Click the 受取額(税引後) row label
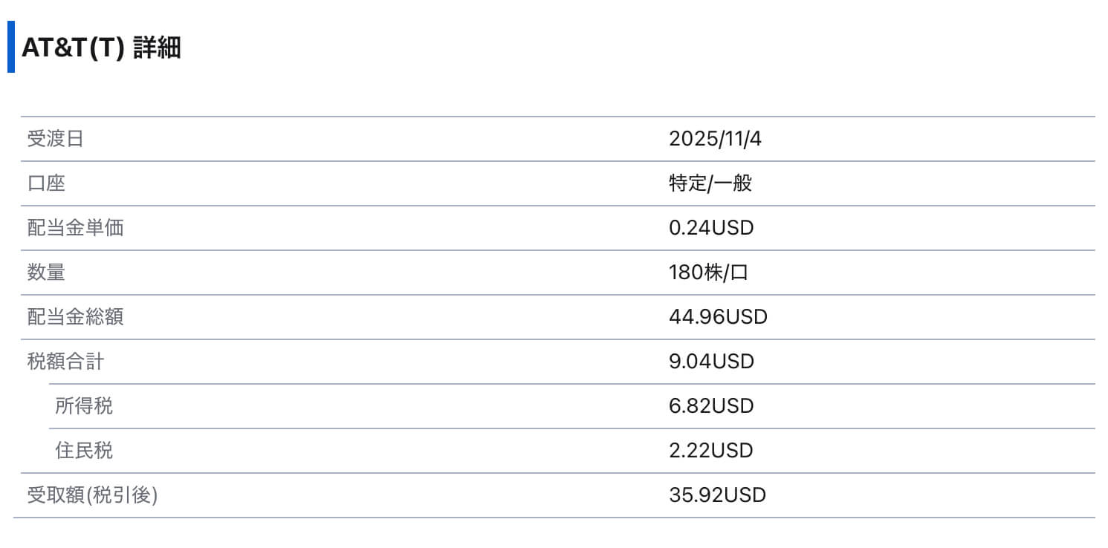 [x=92, y=495]
